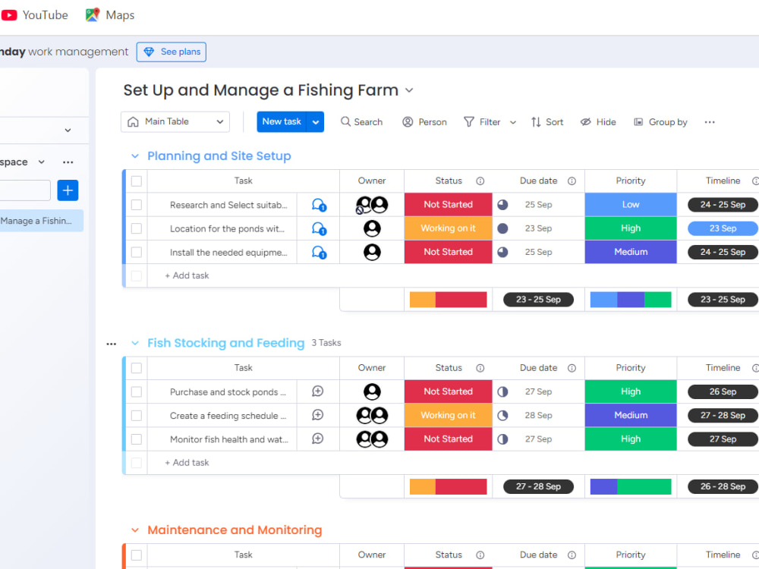Open updates bubble for Location for the ponds task
Viewport: 759px width, 569px height.
tap(319, 228)
